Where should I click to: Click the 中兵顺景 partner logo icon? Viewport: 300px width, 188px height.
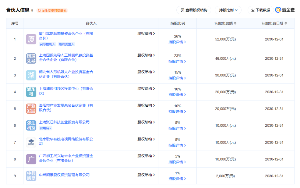point(31,176)
